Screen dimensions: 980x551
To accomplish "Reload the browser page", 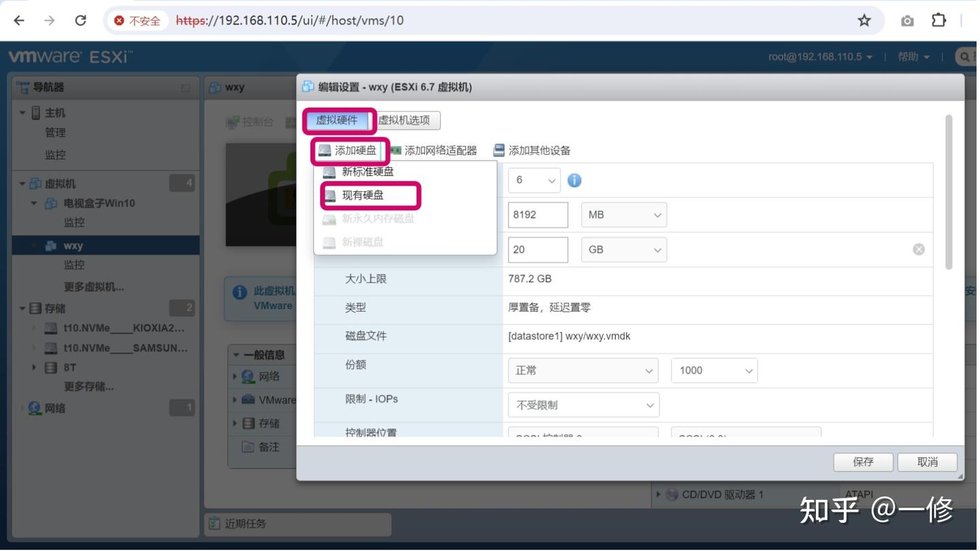I will coord(80,20).
